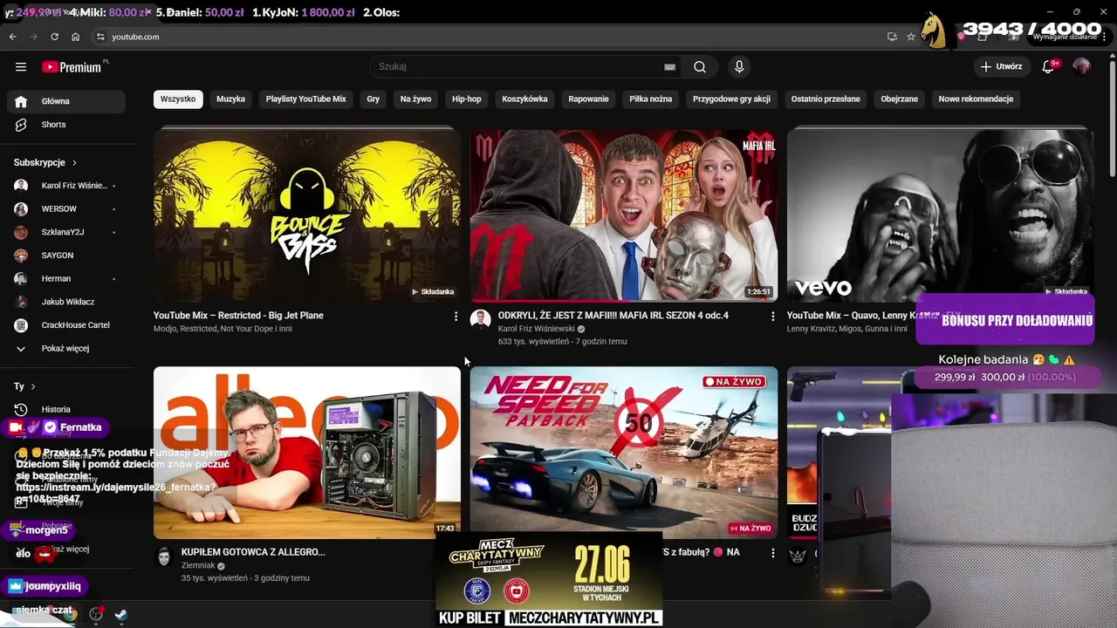
Task: Select Ostatnio przesłane filter chip
Action: (x=826, y=99)
